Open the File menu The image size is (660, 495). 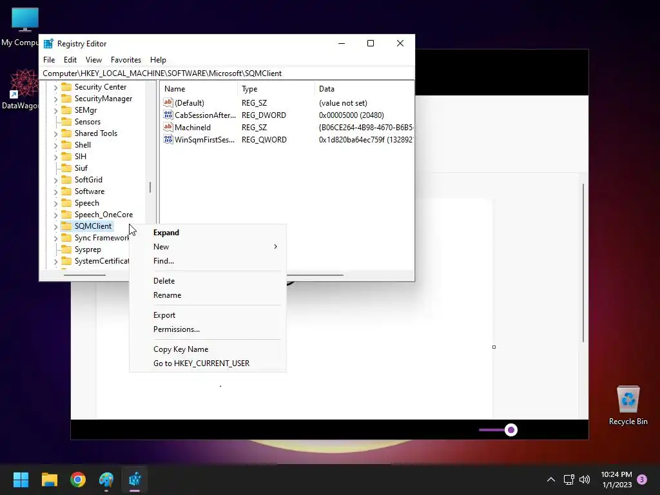point(49,60)
